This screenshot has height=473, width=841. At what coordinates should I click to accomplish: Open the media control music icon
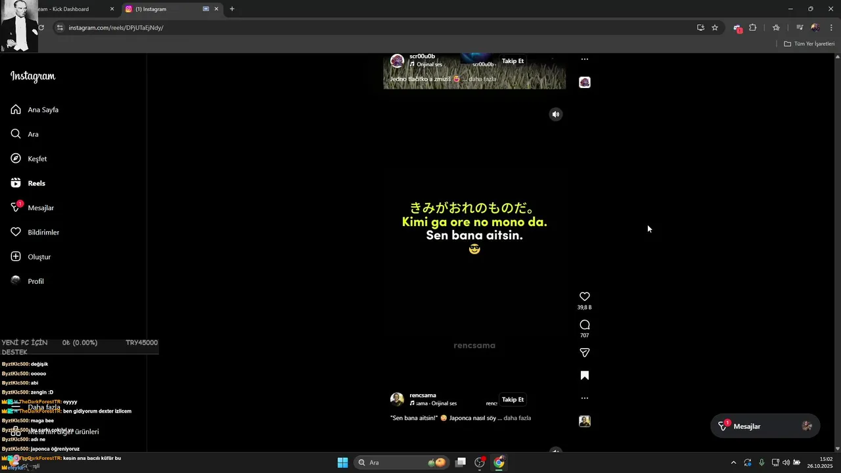coord(800,28)
